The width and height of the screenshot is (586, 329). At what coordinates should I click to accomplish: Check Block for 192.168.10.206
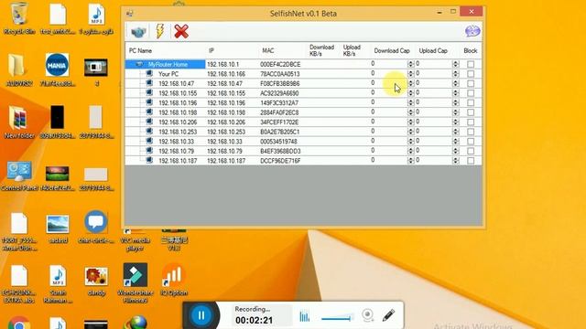click(x=471, y=122)
